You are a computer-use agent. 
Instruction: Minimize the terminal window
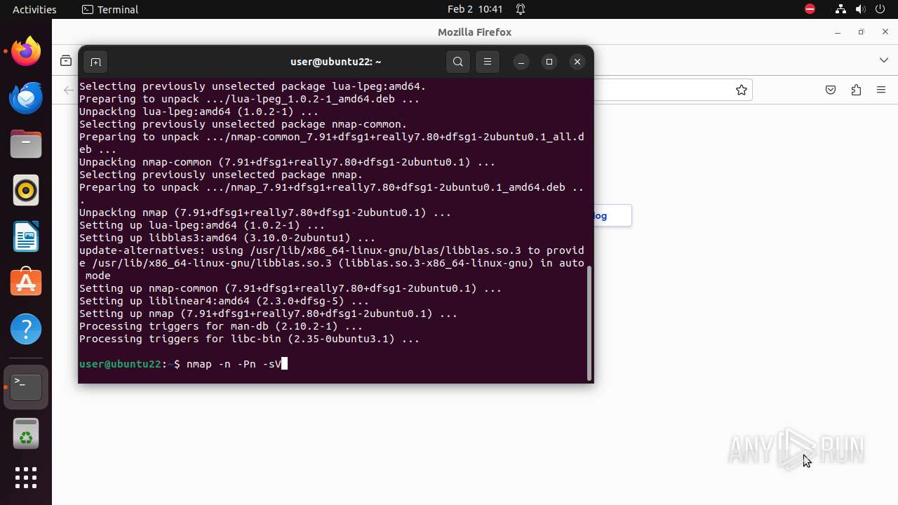(521, 62)
